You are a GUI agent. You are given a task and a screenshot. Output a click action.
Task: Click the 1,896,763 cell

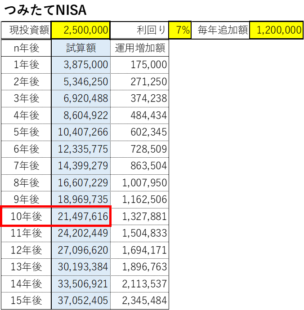coord(139,267)
